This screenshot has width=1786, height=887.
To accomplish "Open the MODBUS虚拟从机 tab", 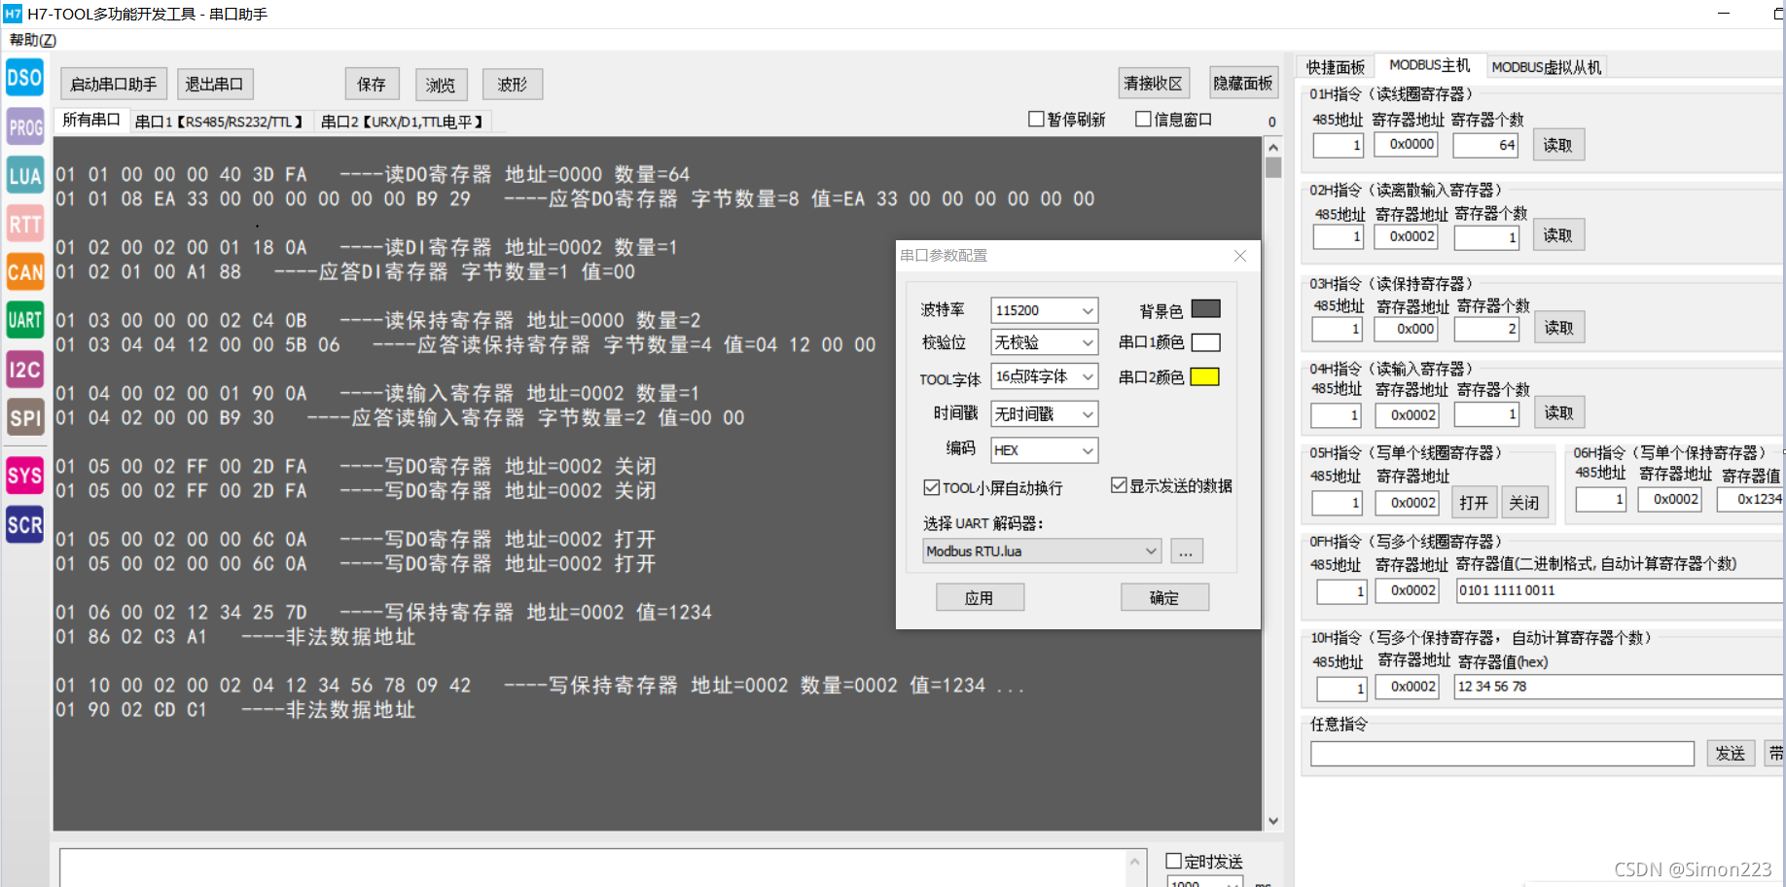I will coord(1546,67).
